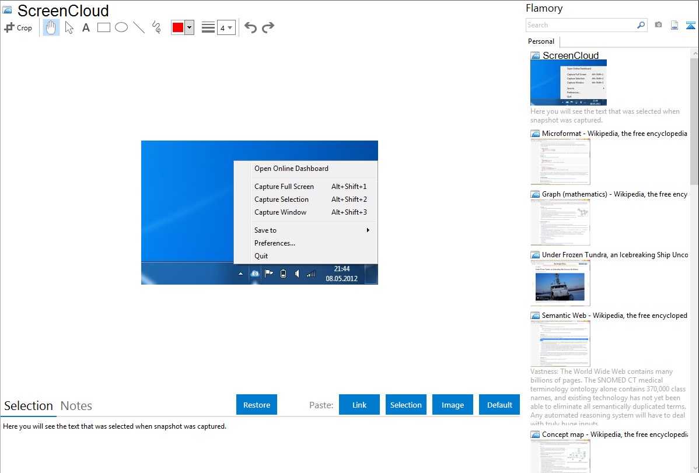Screen dimensions: 699x473
Task: Open the Microformat snapshot thumbnail
Action: point(560,162)
